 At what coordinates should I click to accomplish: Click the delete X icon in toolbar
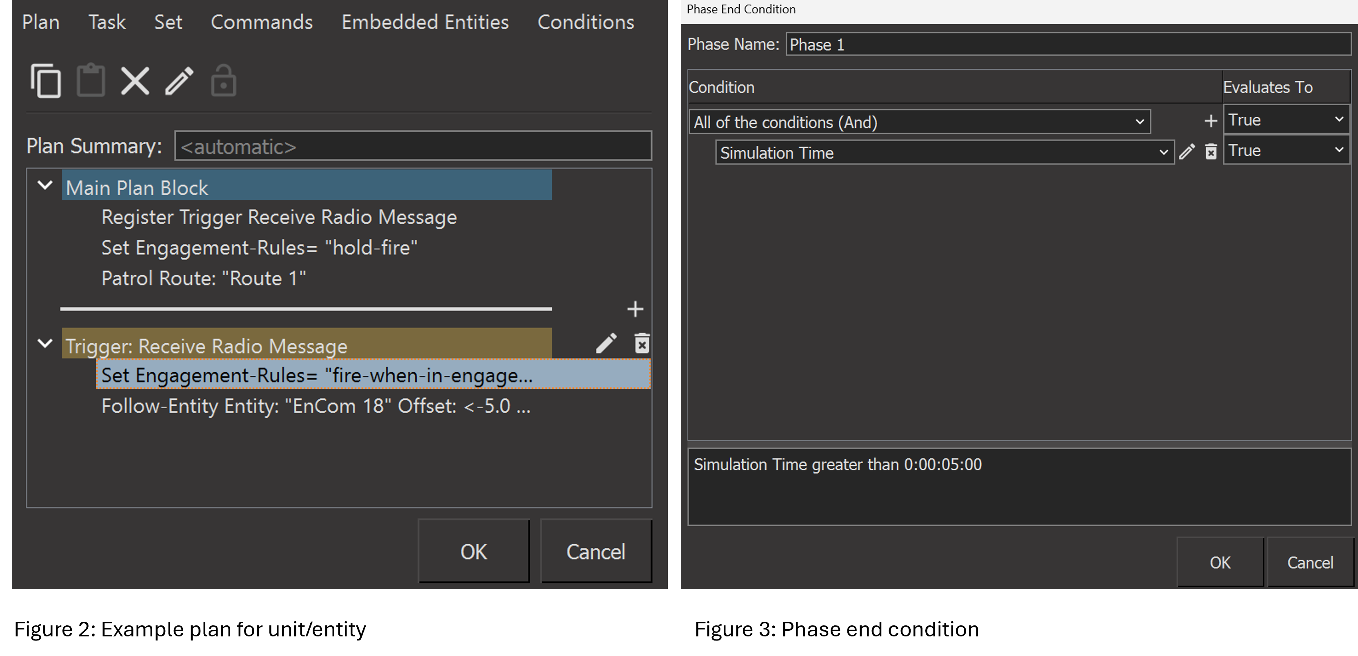(135, 81)
